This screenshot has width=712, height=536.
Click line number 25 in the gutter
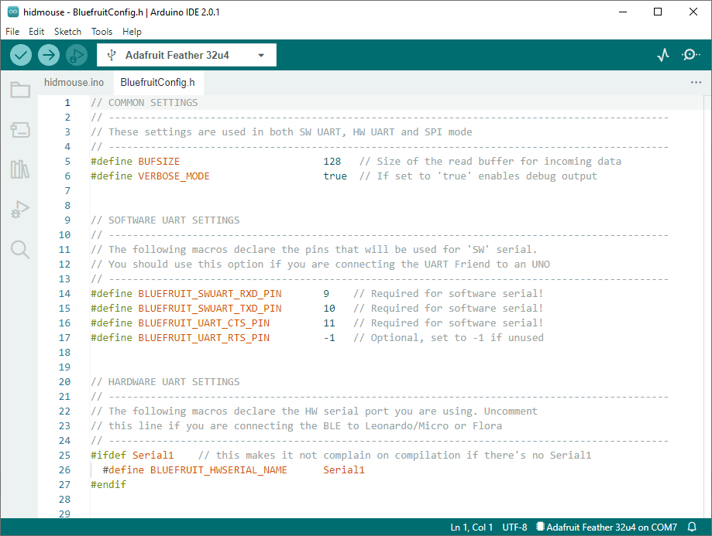64,456
